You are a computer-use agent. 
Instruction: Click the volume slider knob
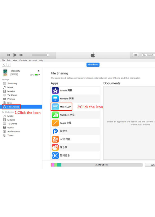click(x=48, y=55)
